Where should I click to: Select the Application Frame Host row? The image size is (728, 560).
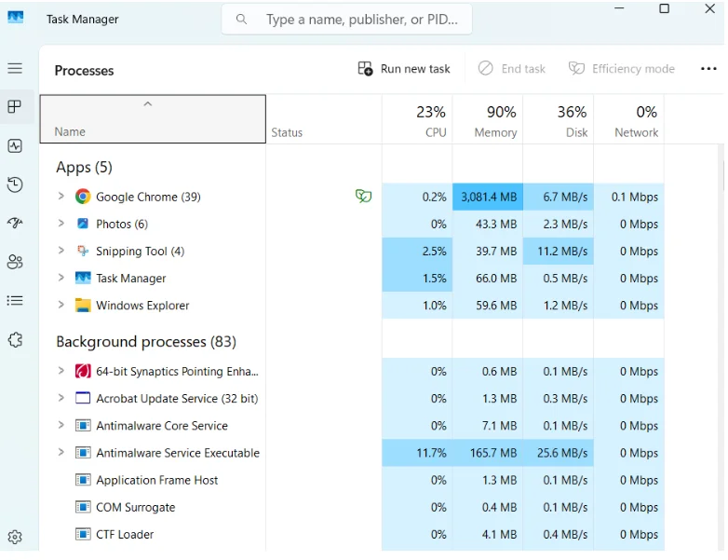[x=352, y=480]
